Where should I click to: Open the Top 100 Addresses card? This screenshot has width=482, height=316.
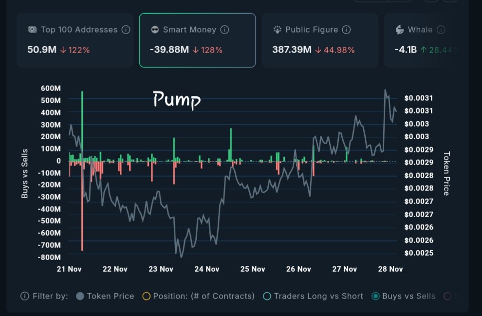(x=75, y=40)
